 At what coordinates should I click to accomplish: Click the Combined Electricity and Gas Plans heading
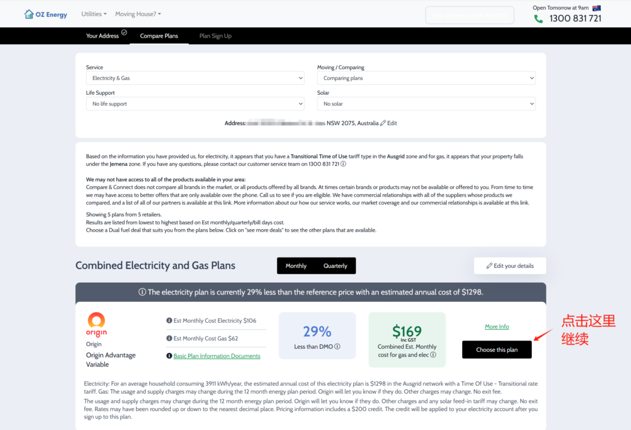click(x=155, y=266)
